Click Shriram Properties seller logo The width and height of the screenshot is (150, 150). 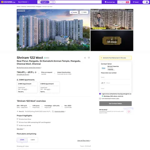click(103, 68)
